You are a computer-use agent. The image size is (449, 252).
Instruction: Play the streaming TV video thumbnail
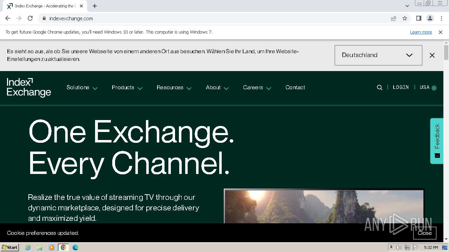[x=324, y=206]
